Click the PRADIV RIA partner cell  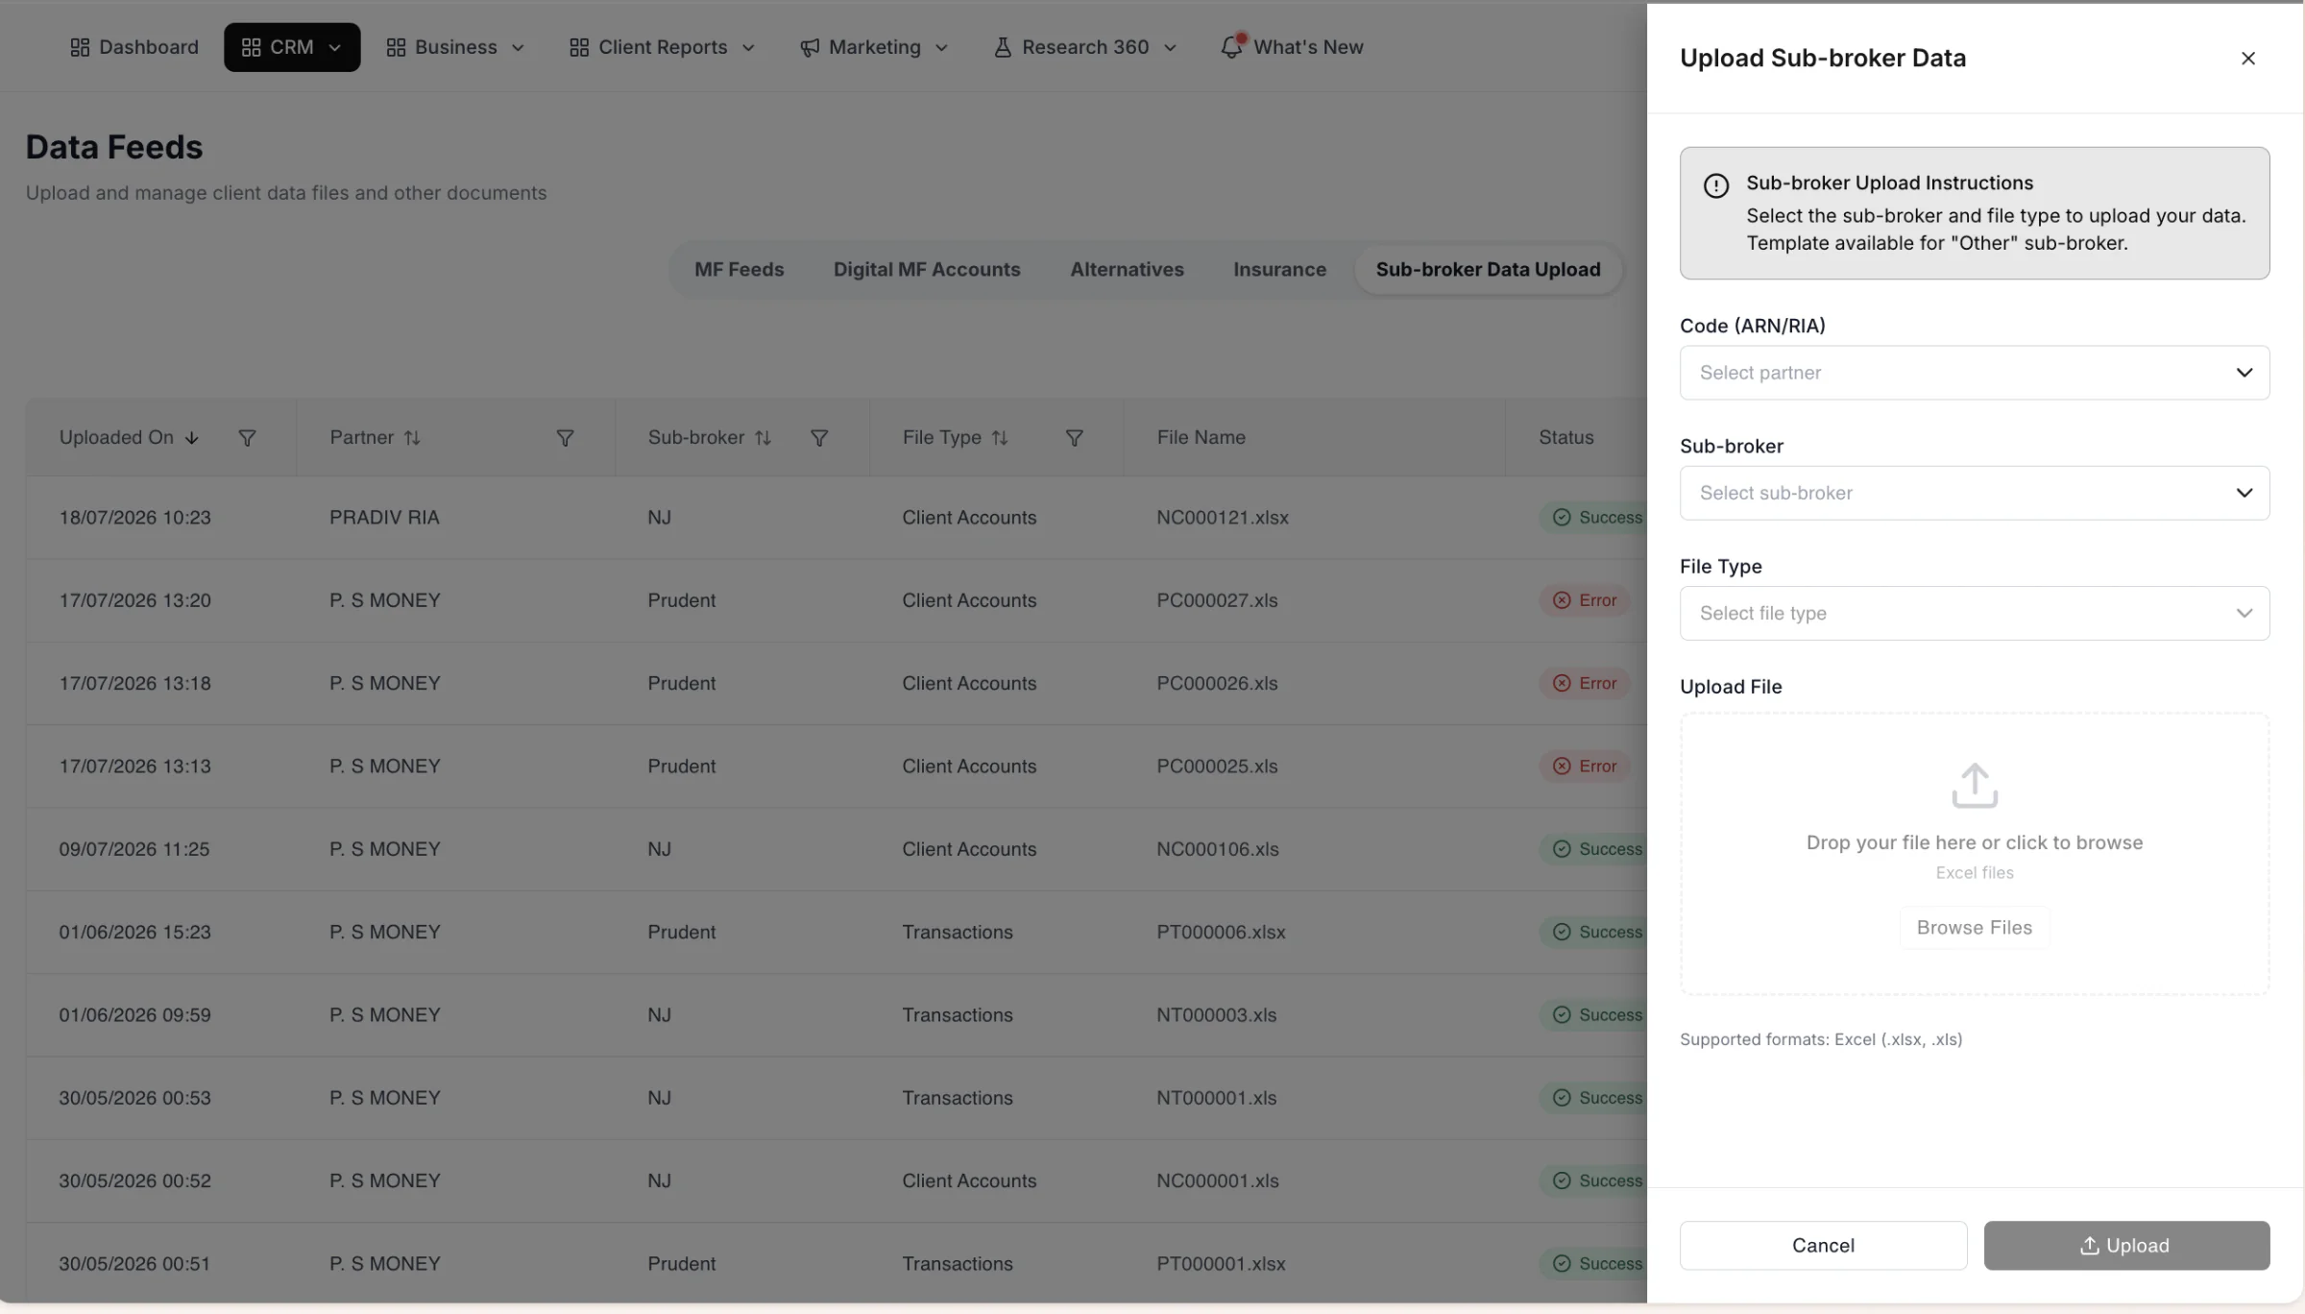[384, 518]
